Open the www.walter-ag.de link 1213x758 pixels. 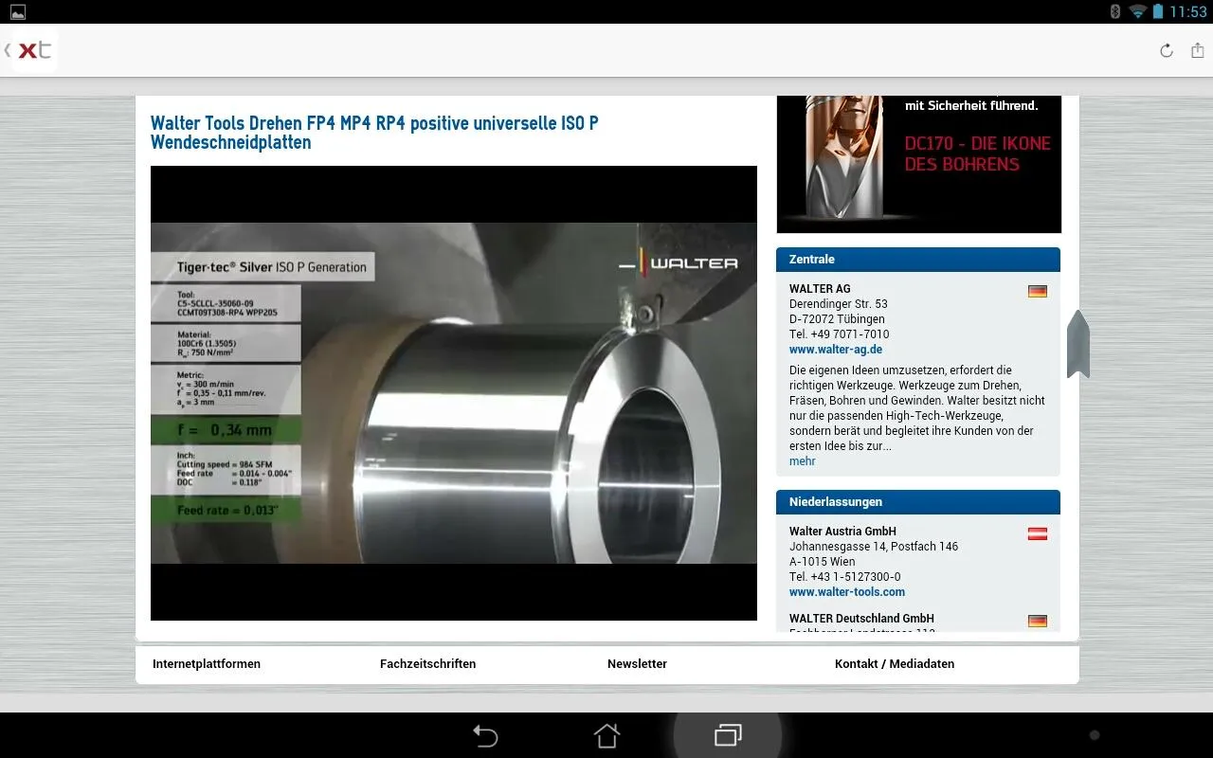point(836,350)
